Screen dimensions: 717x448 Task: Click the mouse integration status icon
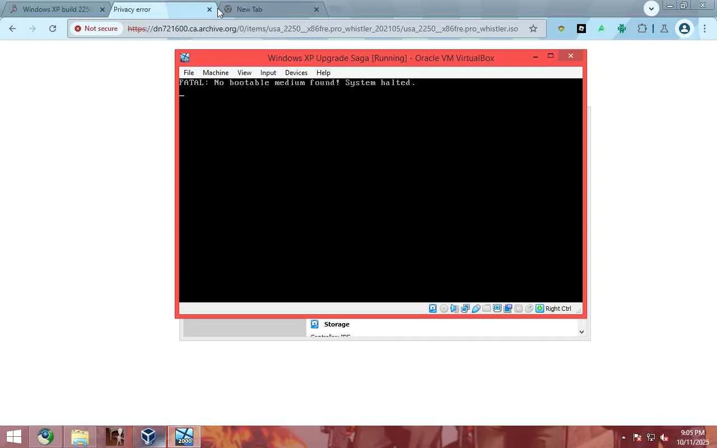(529, 309)
